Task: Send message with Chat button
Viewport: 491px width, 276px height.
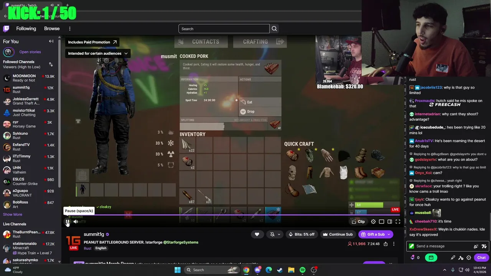Action: pos(481,258)
